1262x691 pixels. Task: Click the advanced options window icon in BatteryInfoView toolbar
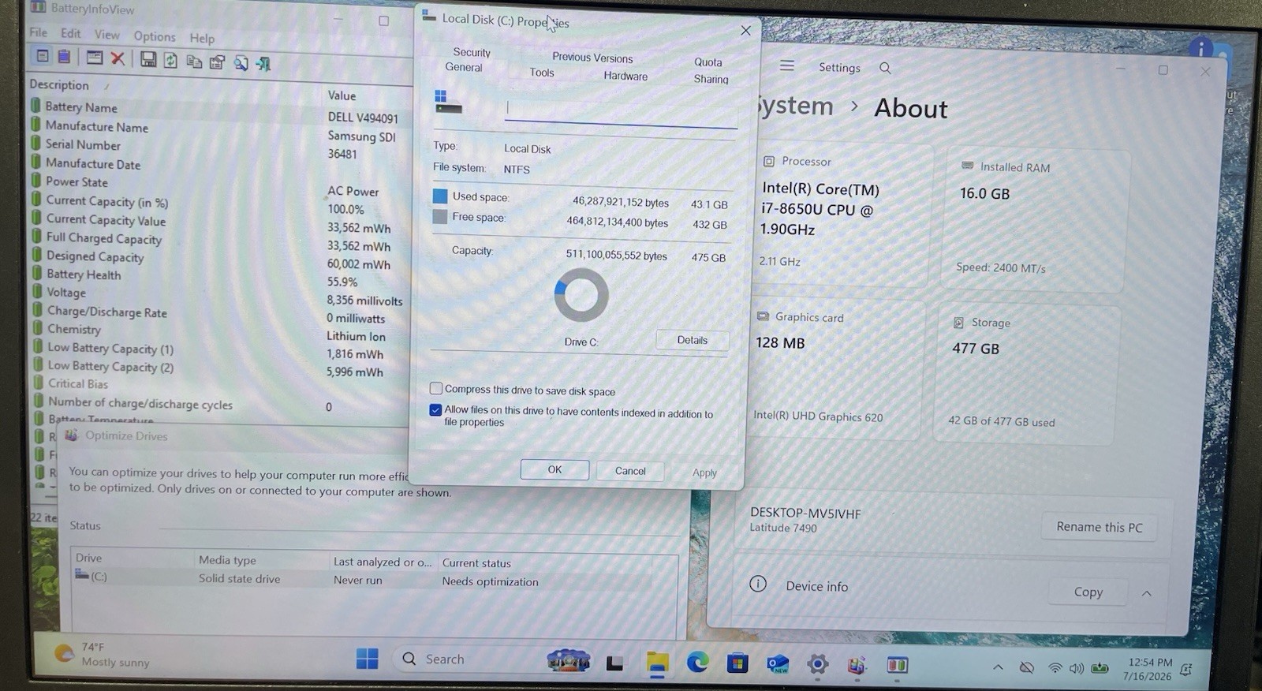coord(95,57)
